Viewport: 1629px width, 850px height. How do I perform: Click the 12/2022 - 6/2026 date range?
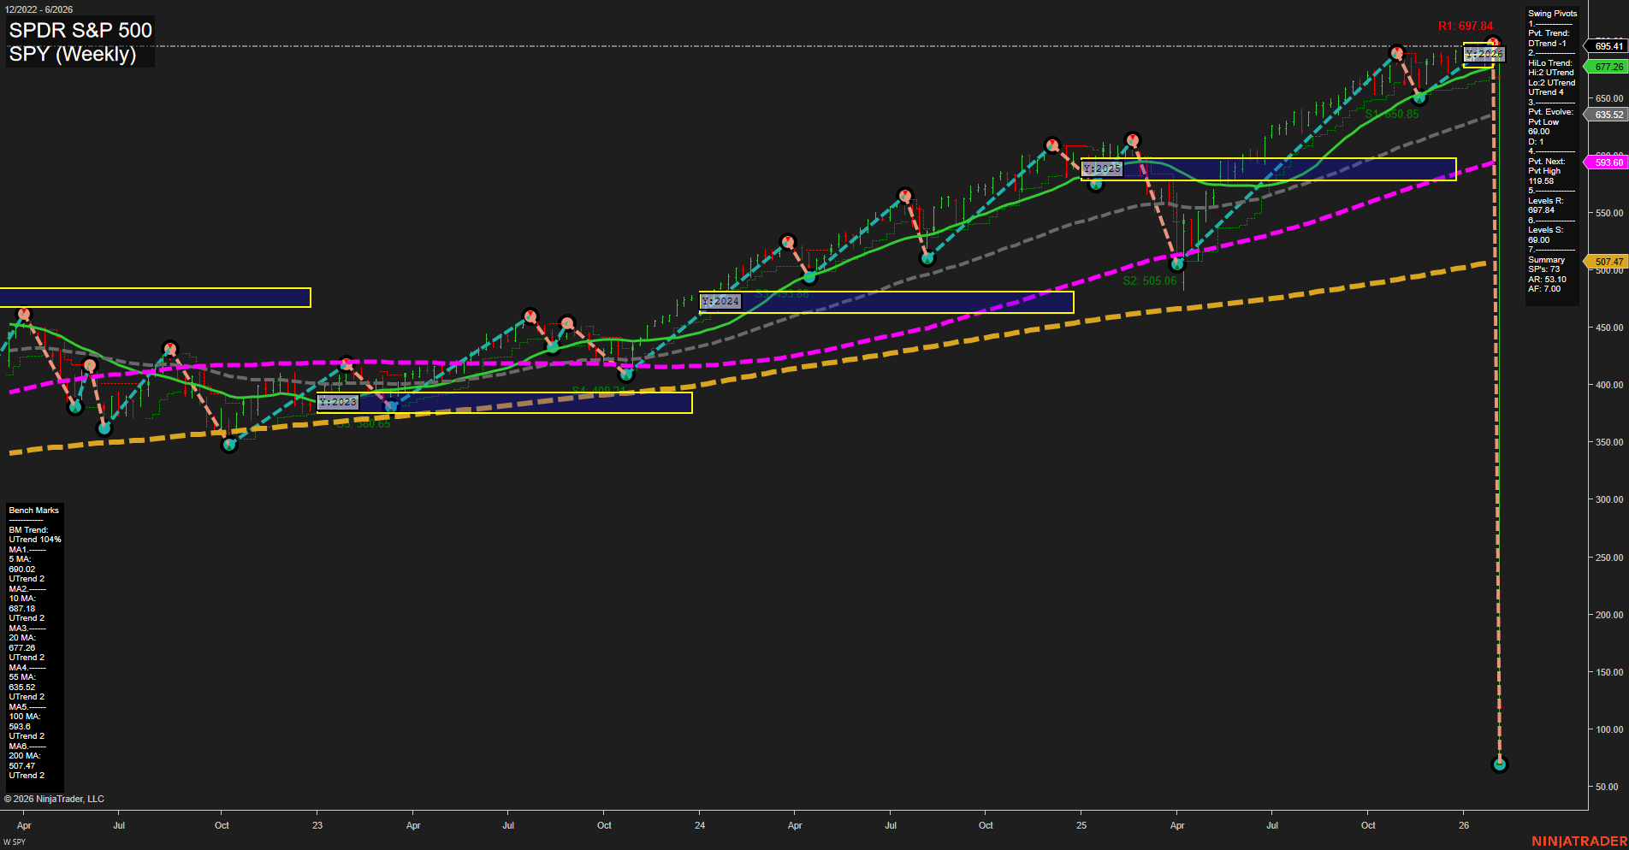tap(39, 9)
